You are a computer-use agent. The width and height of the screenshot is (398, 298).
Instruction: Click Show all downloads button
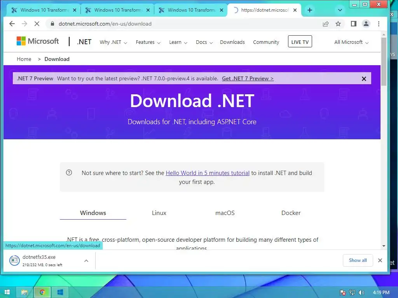358,260
